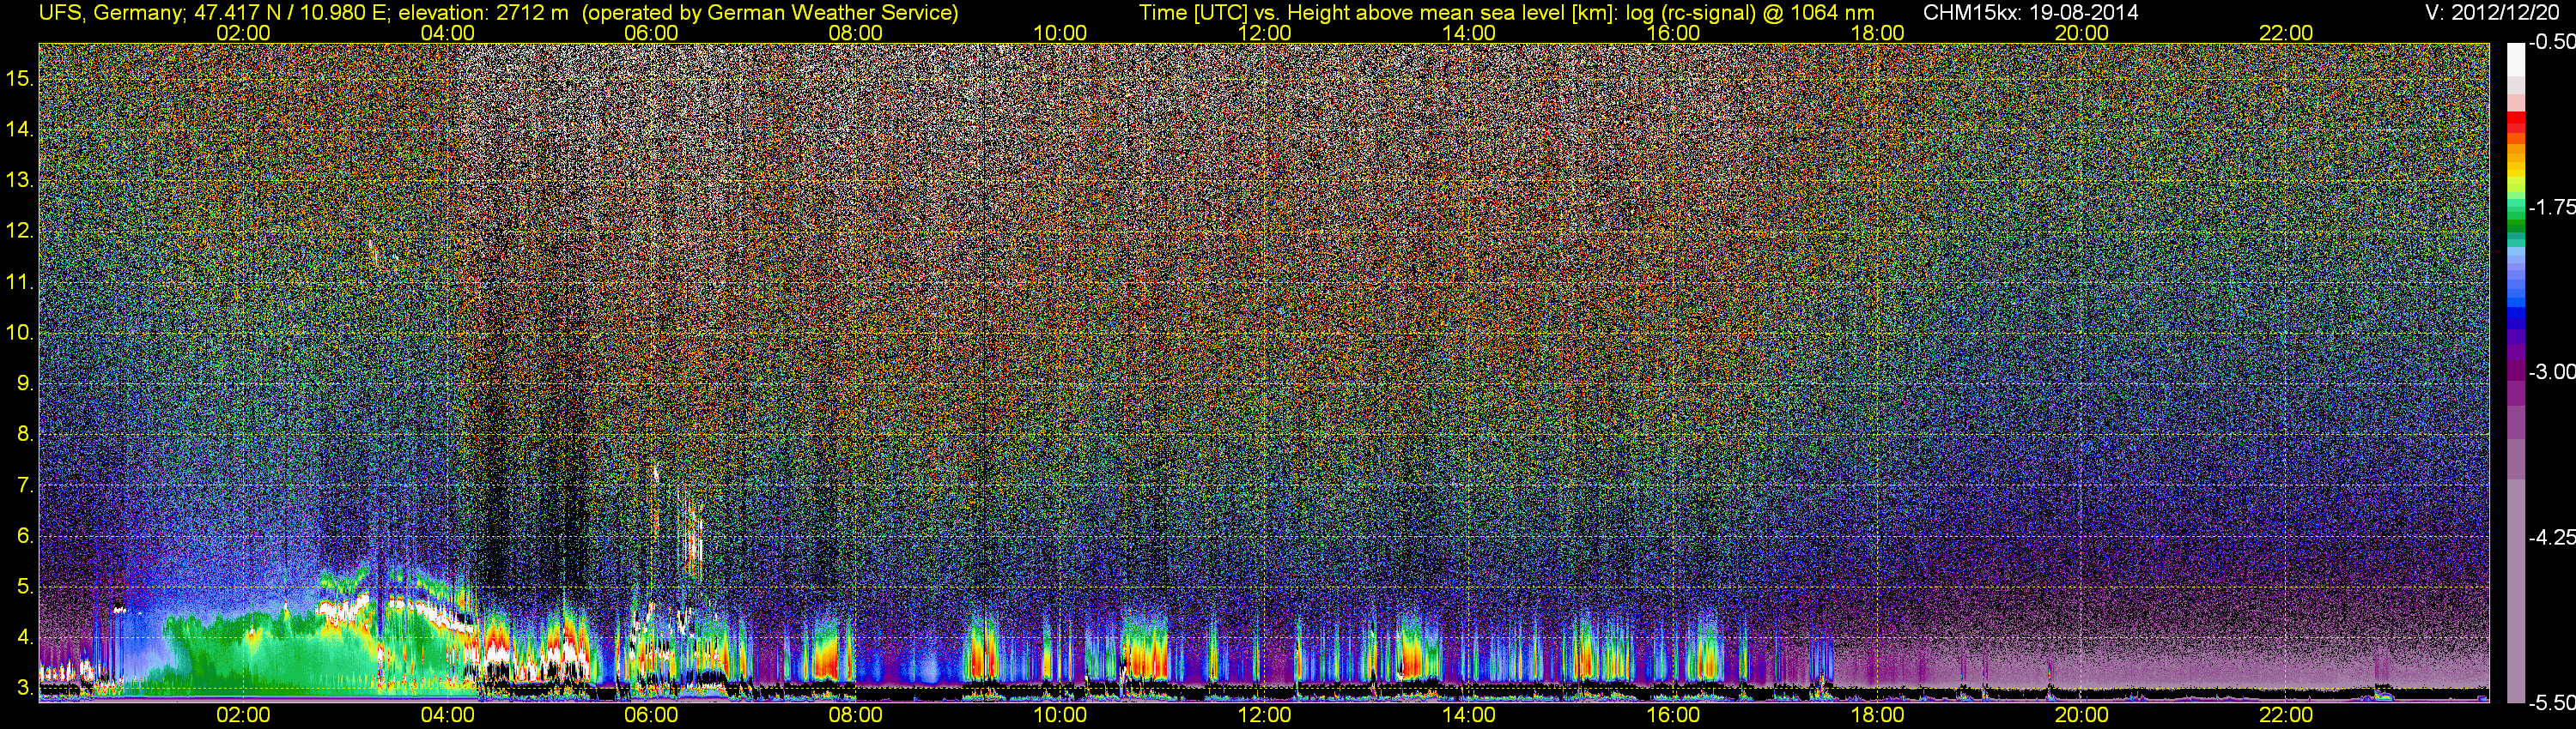Click the 12 km height axis label
The image size is (2576, 729).
(20, 231)
